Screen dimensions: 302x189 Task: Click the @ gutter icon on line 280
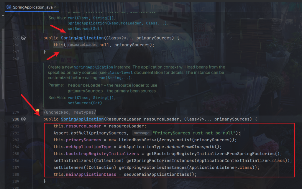pyautogui.click(x=23, y=119)
